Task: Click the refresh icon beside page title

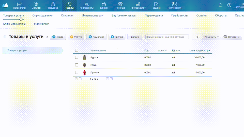Action: 47,37
